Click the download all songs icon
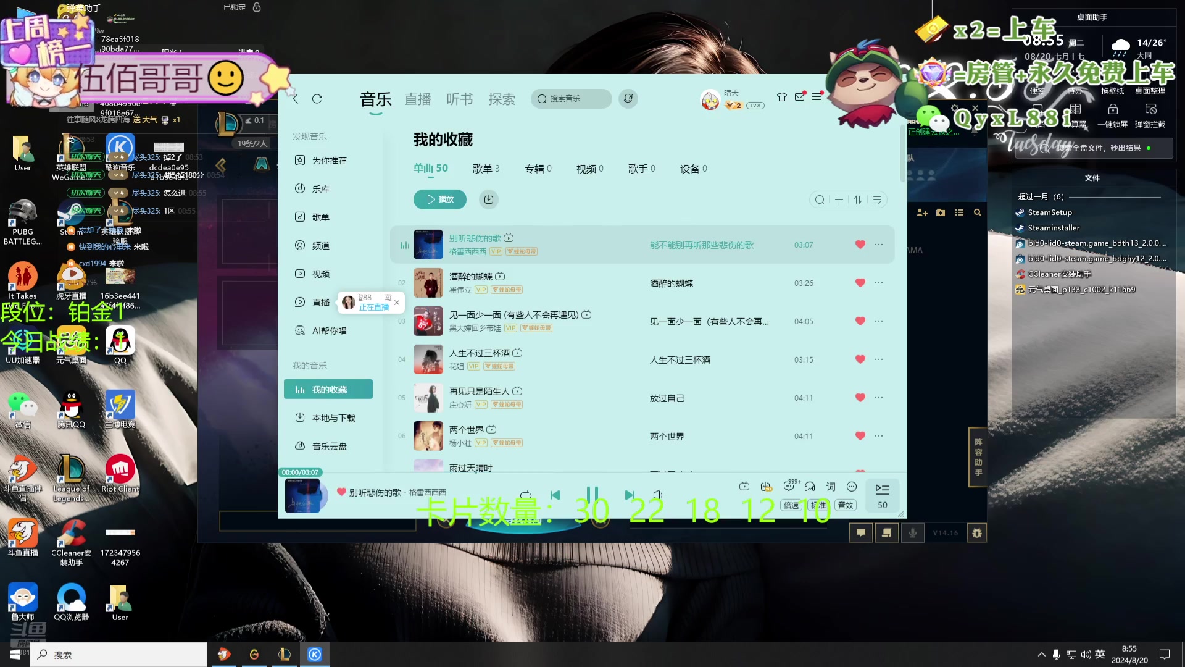 pyautogui.click(x=489, y=199)
